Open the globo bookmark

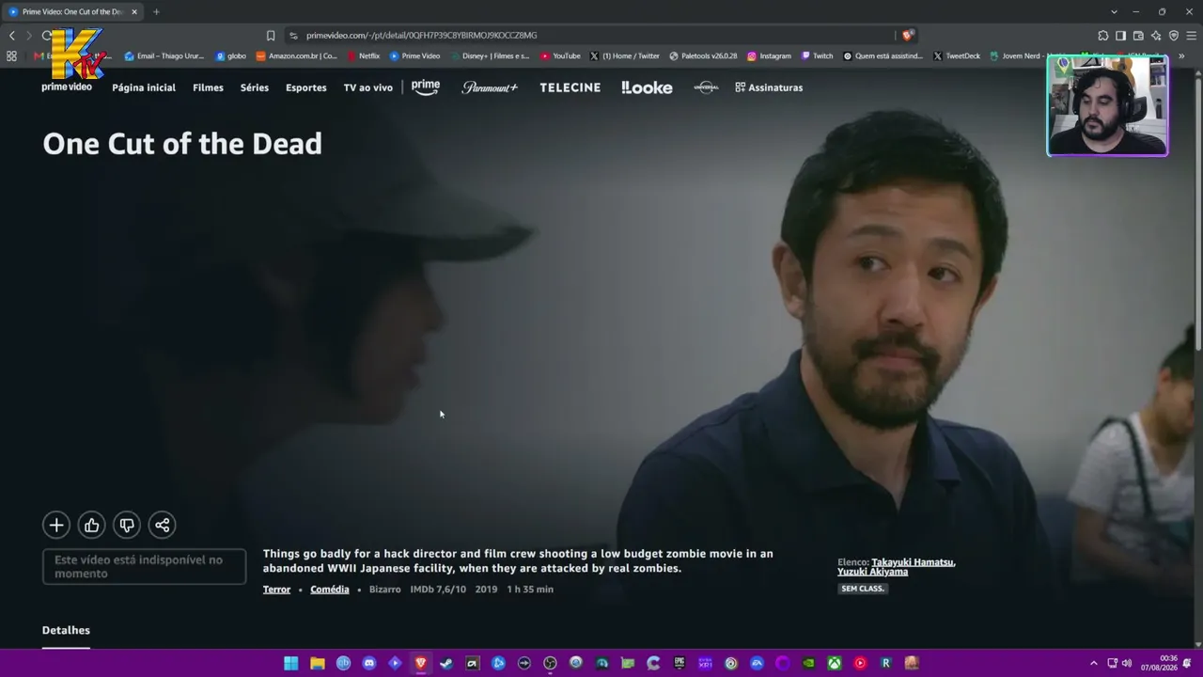click(231, 56)
